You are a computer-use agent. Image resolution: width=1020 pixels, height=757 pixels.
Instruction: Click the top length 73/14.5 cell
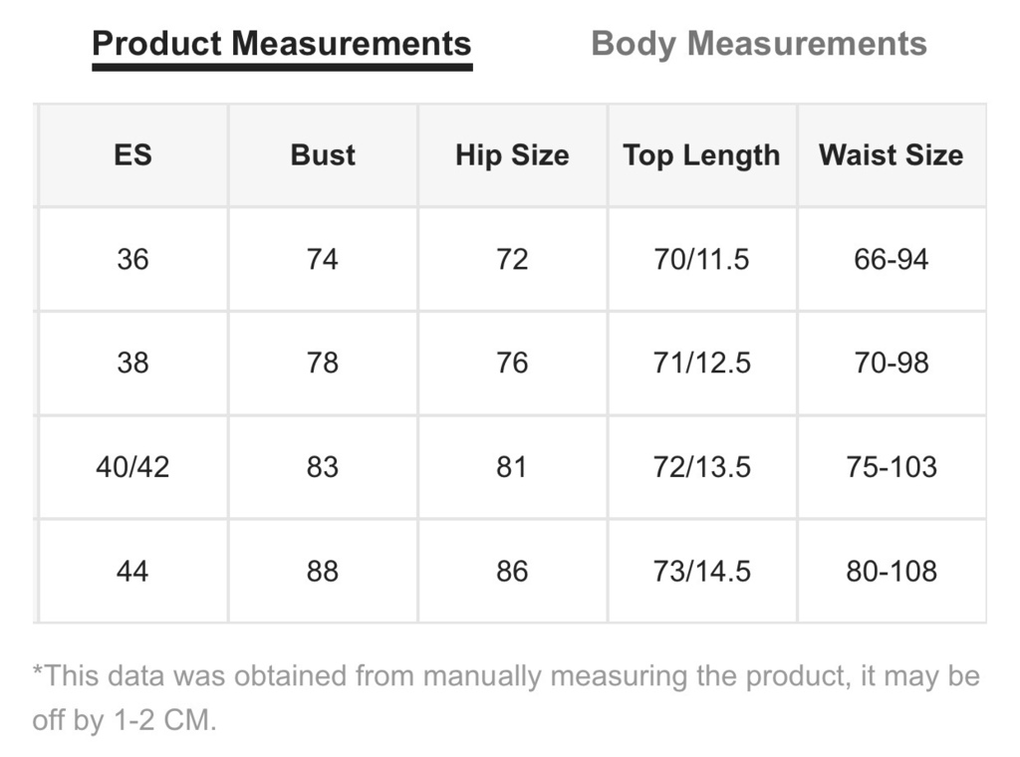point(702,571)
